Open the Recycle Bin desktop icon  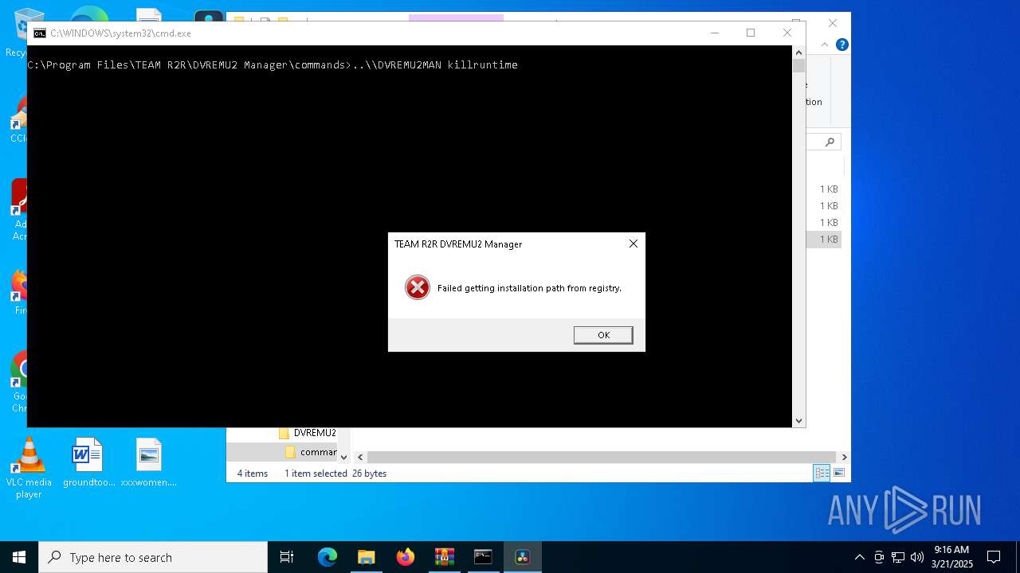coord(16,32)
